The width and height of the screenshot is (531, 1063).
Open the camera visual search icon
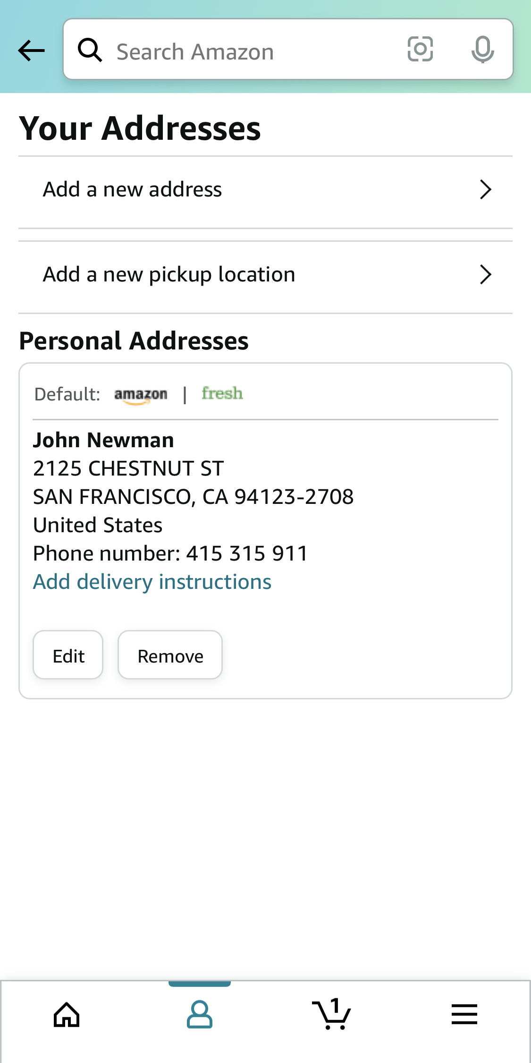[420, 49]
